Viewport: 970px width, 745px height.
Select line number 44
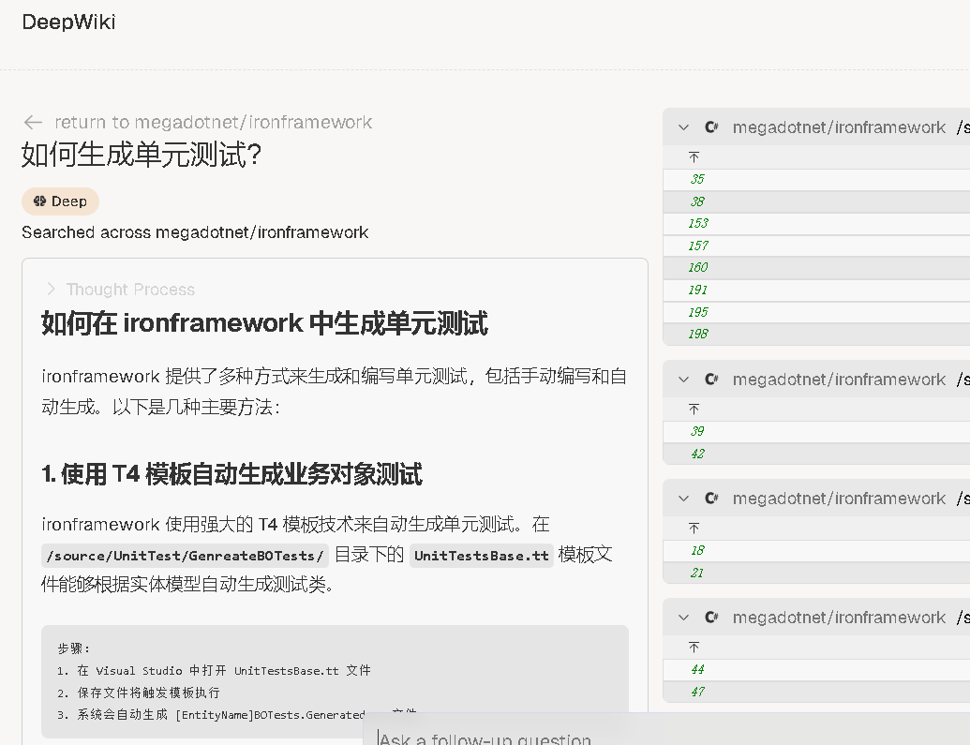coord(697,669)
